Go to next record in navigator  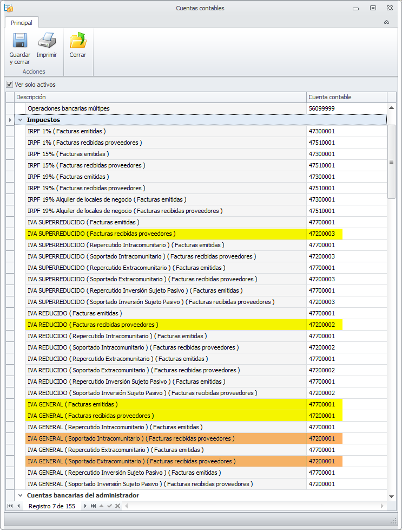coord(85,506)
